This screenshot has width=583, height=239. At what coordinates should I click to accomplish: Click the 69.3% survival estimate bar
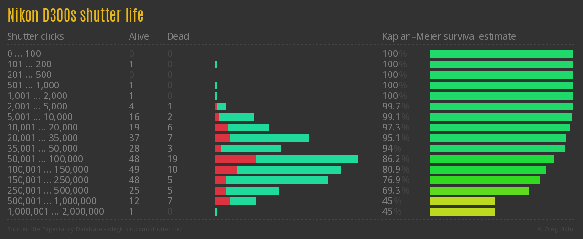[480, 191]
